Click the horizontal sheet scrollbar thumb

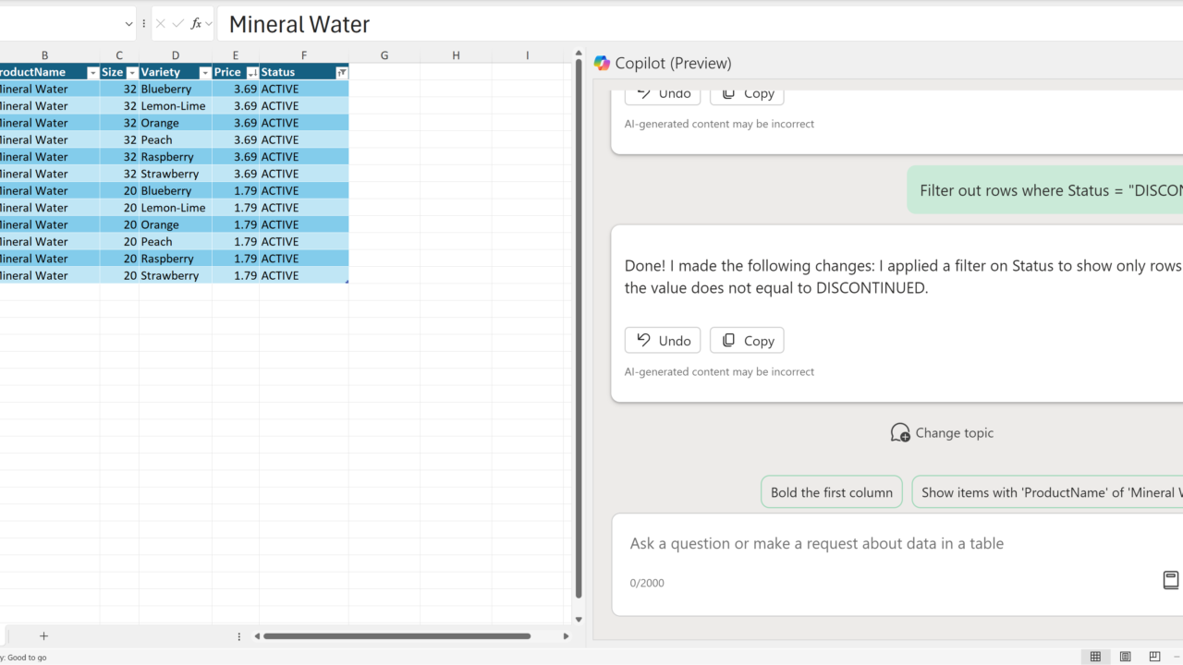pos(397,635)
